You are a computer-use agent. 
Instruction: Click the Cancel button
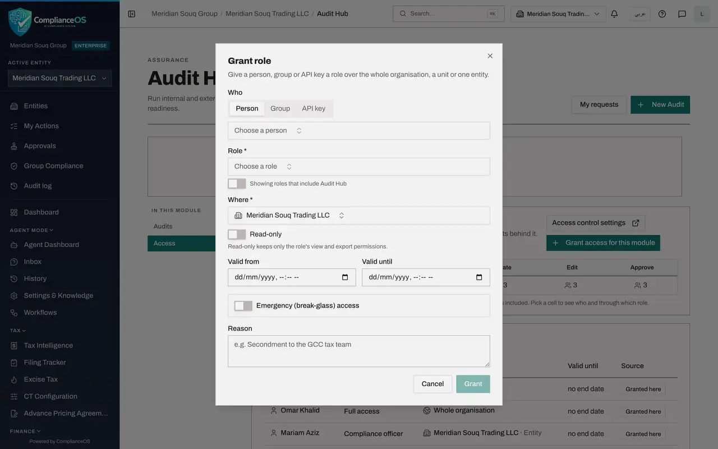pyautogui.click(x=432, y=384)
